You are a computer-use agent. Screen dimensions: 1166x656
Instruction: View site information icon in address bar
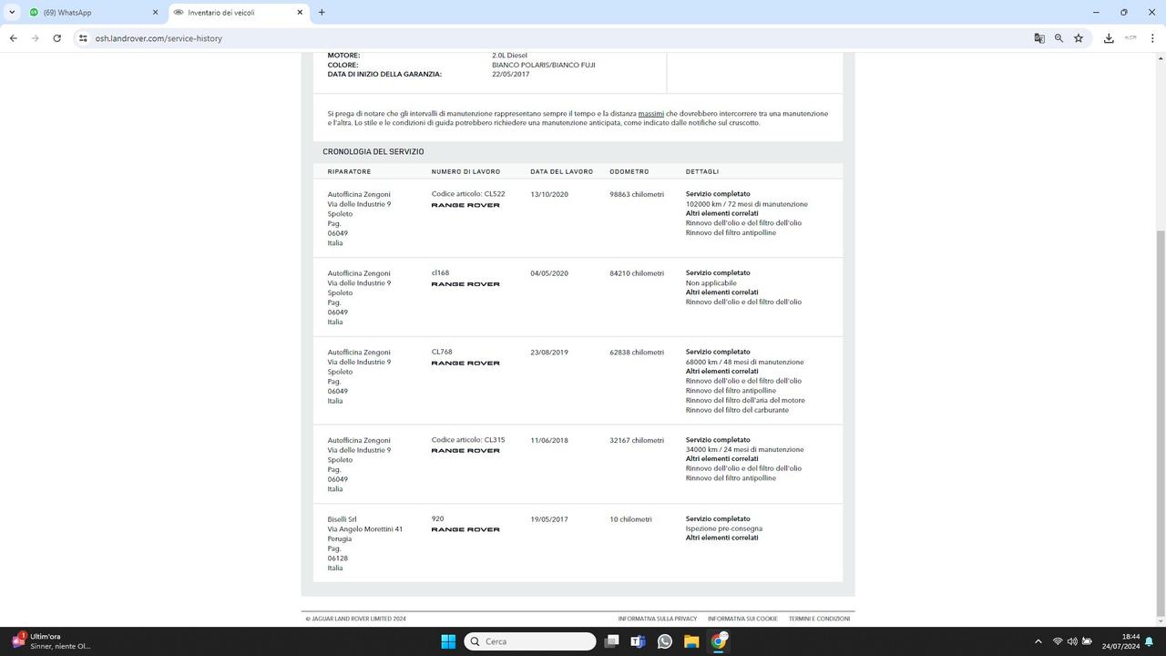(x=83, y=38)
